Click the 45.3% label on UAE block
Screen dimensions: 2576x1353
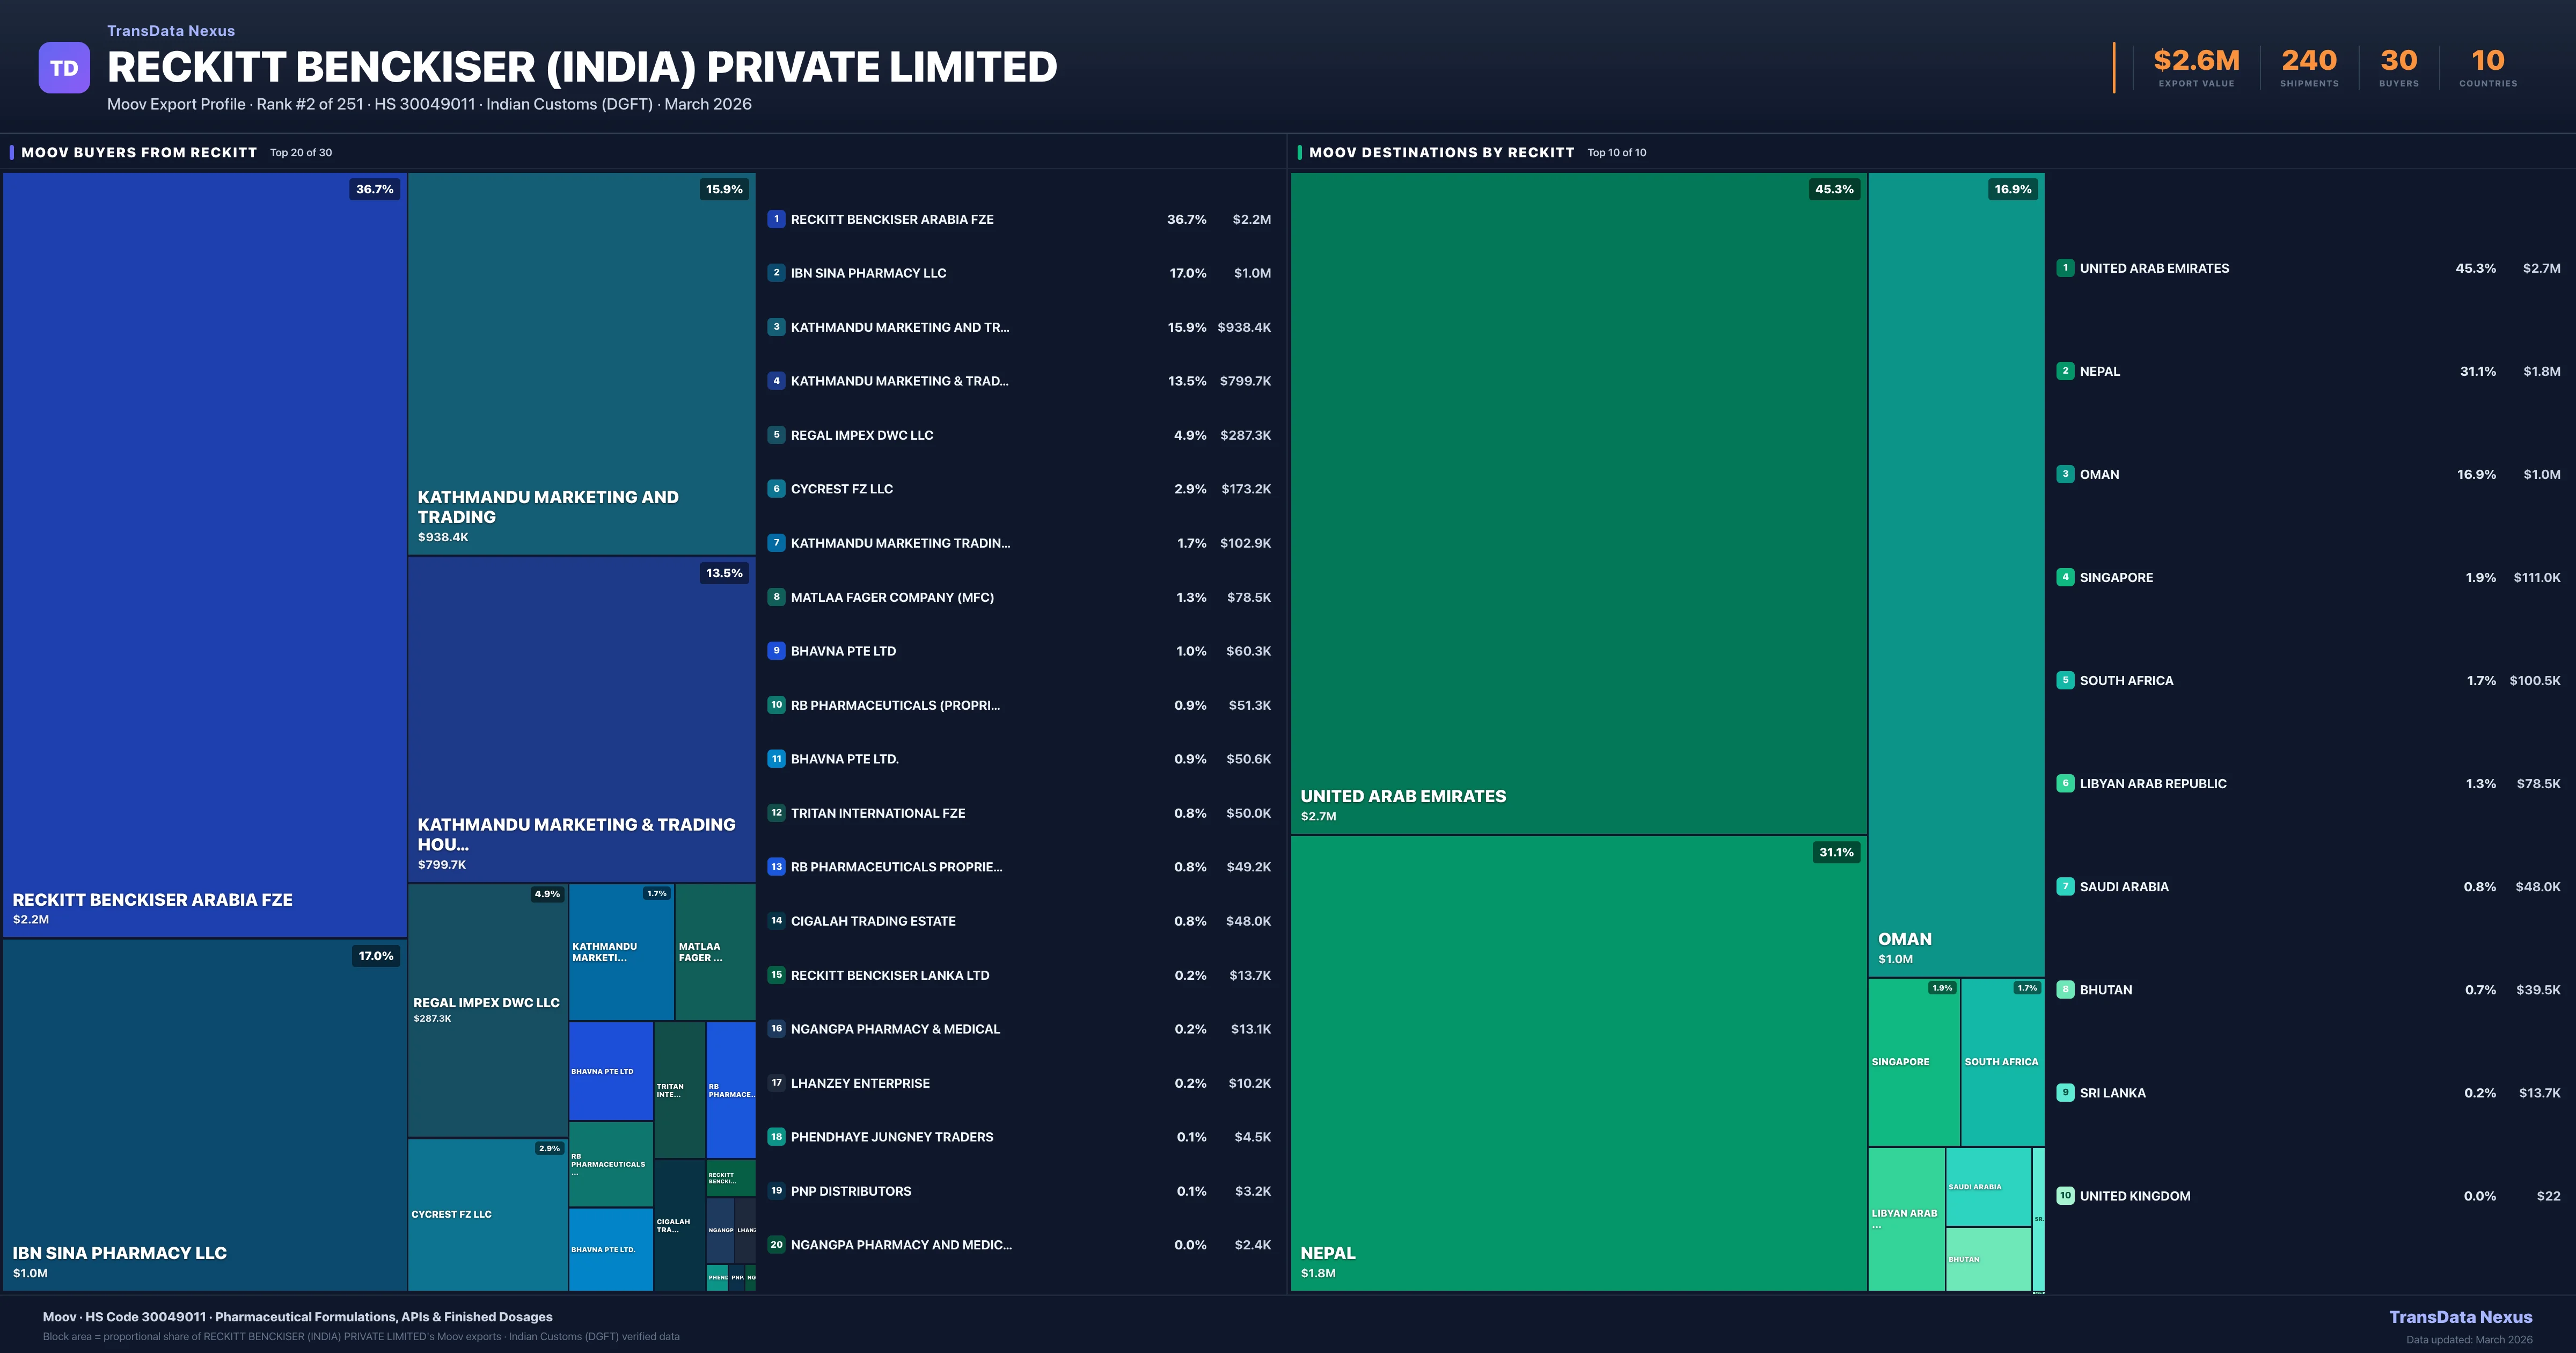coord(1834,189)
